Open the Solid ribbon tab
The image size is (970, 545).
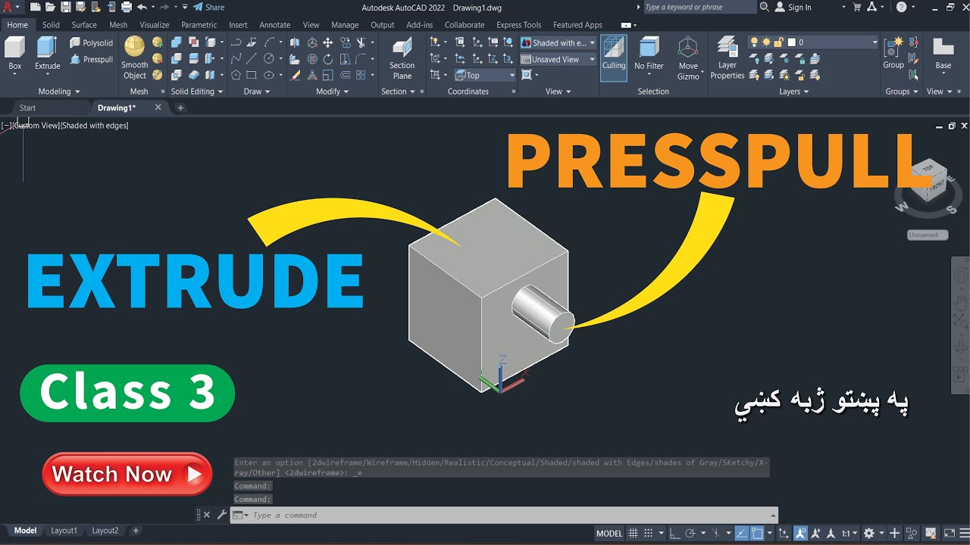pos(51,25)
